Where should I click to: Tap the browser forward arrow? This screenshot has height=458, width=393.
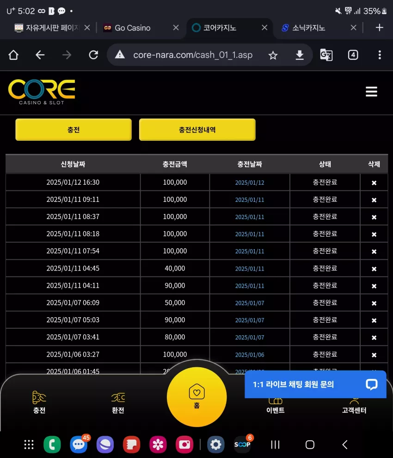67,55
